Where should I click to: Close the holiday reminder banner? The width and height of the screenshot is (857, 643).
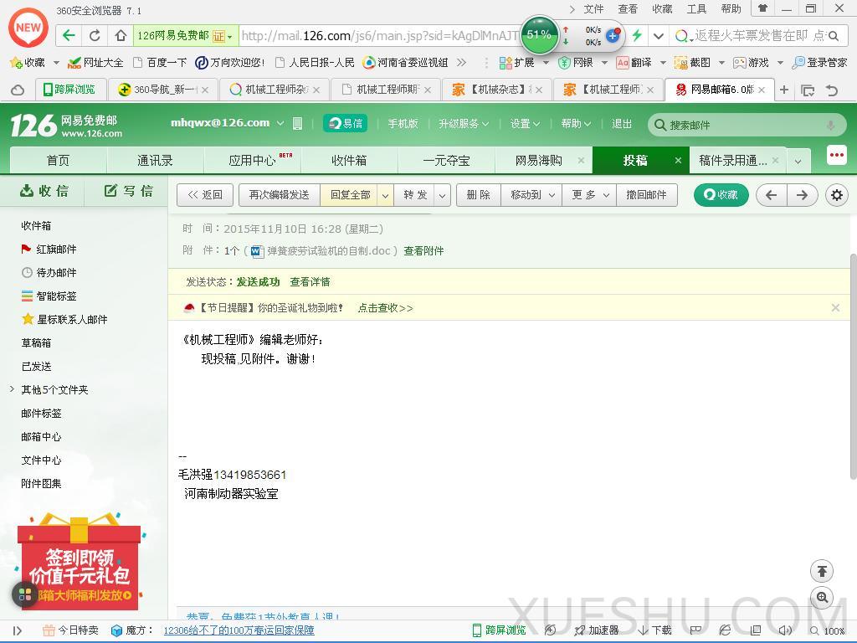[x=834, y=307]
